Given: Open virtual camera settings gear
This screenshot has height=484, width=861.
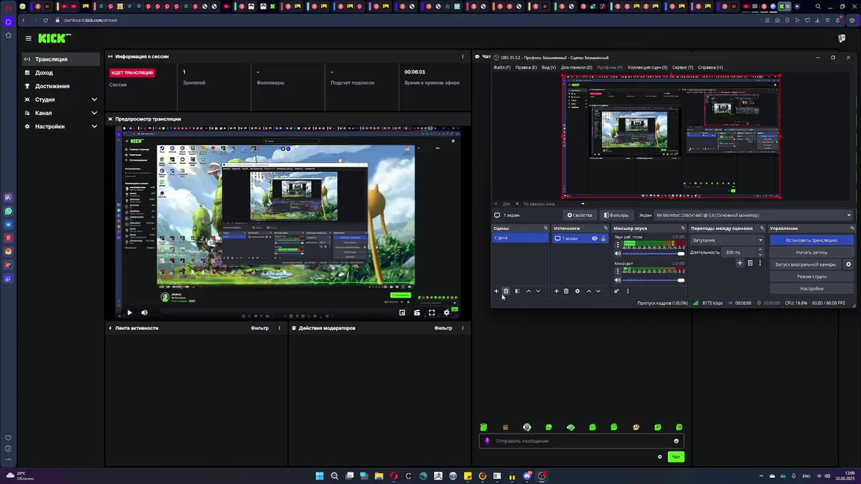Looking at the screenshot, I should click(x=848, y=264).
